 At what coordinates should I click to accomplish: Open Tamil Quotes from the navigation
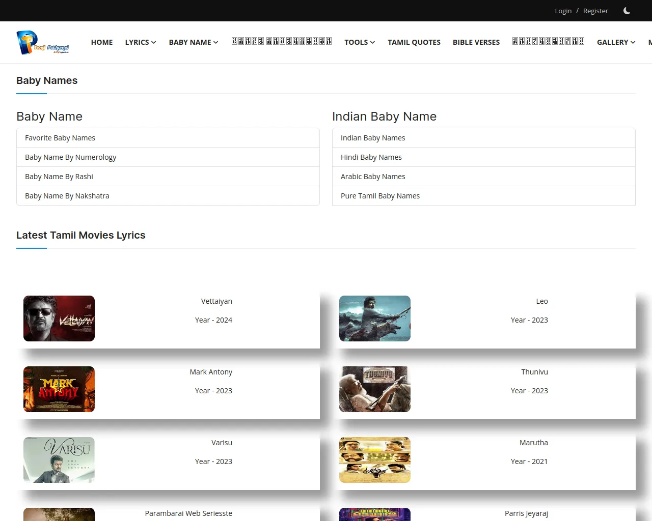(414, 42)
